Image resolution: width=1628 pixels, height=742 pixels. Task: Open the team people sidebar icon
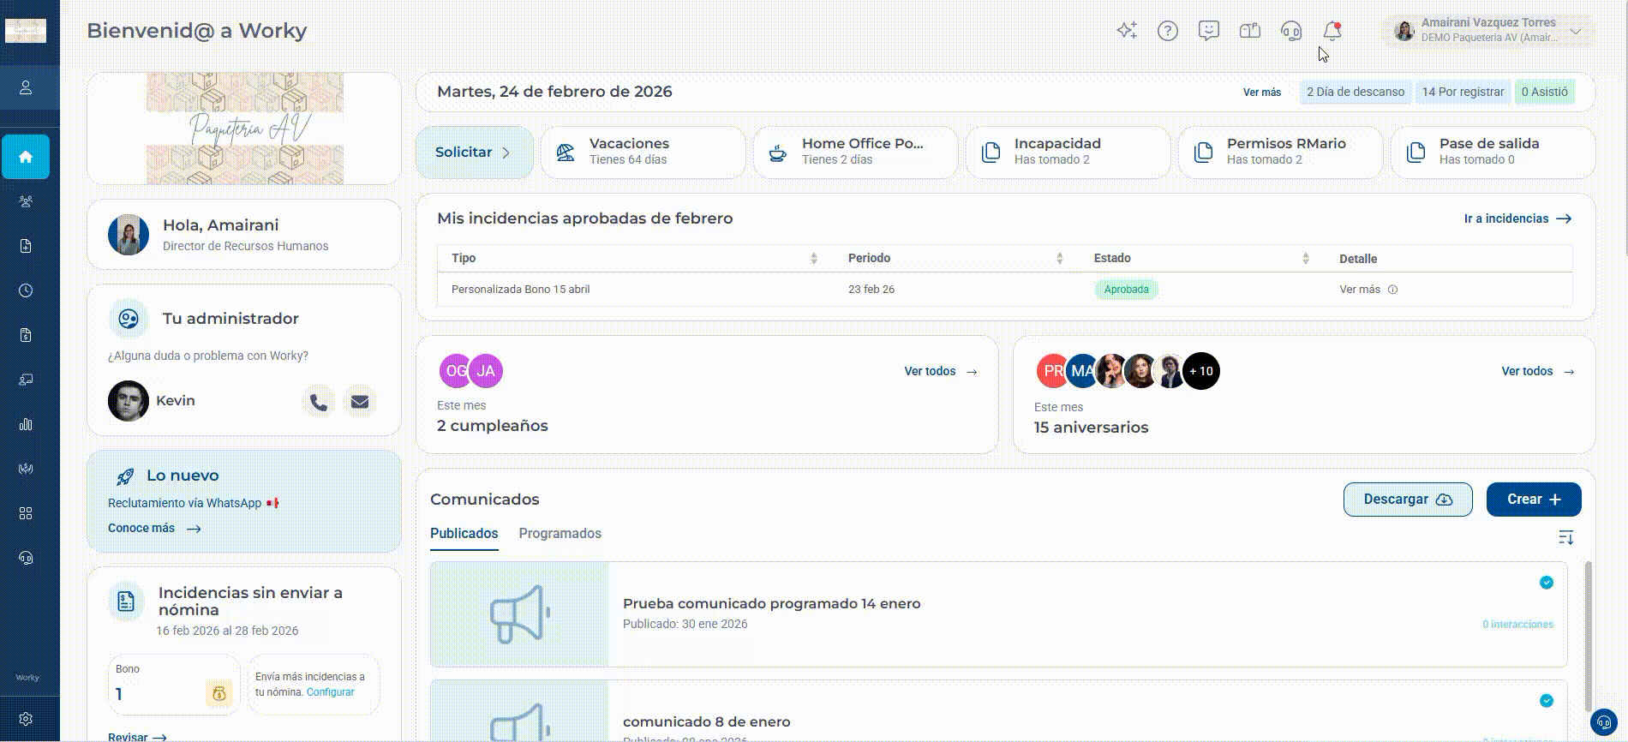tap(26, 201)
